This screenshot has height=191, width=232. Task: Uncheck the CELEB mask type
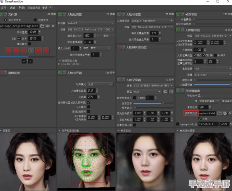click(203, 55)
